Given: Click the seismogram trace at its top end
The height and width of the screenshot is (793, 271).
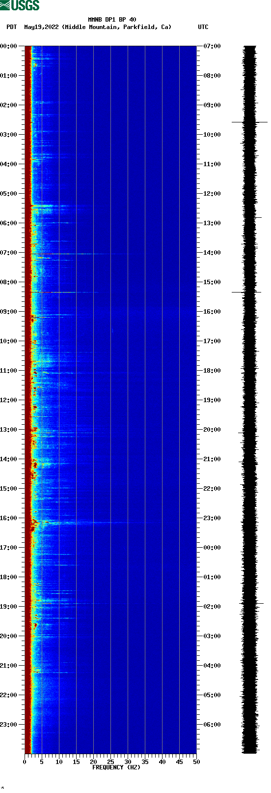Looking at the screenshot, I should tap(250, 48).
